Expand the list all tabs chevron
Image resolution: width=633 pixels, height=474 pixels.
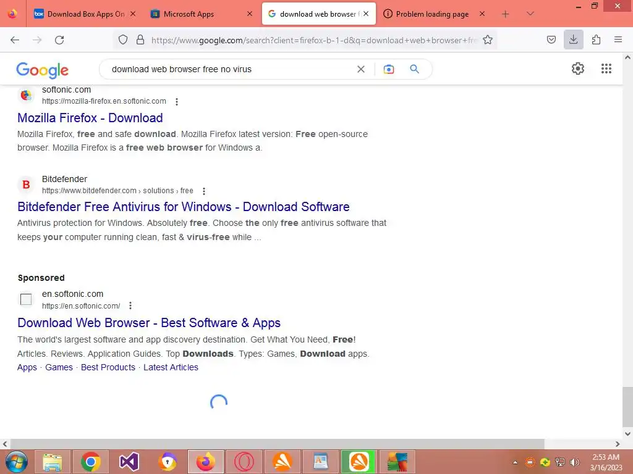[x=530, y=14]
